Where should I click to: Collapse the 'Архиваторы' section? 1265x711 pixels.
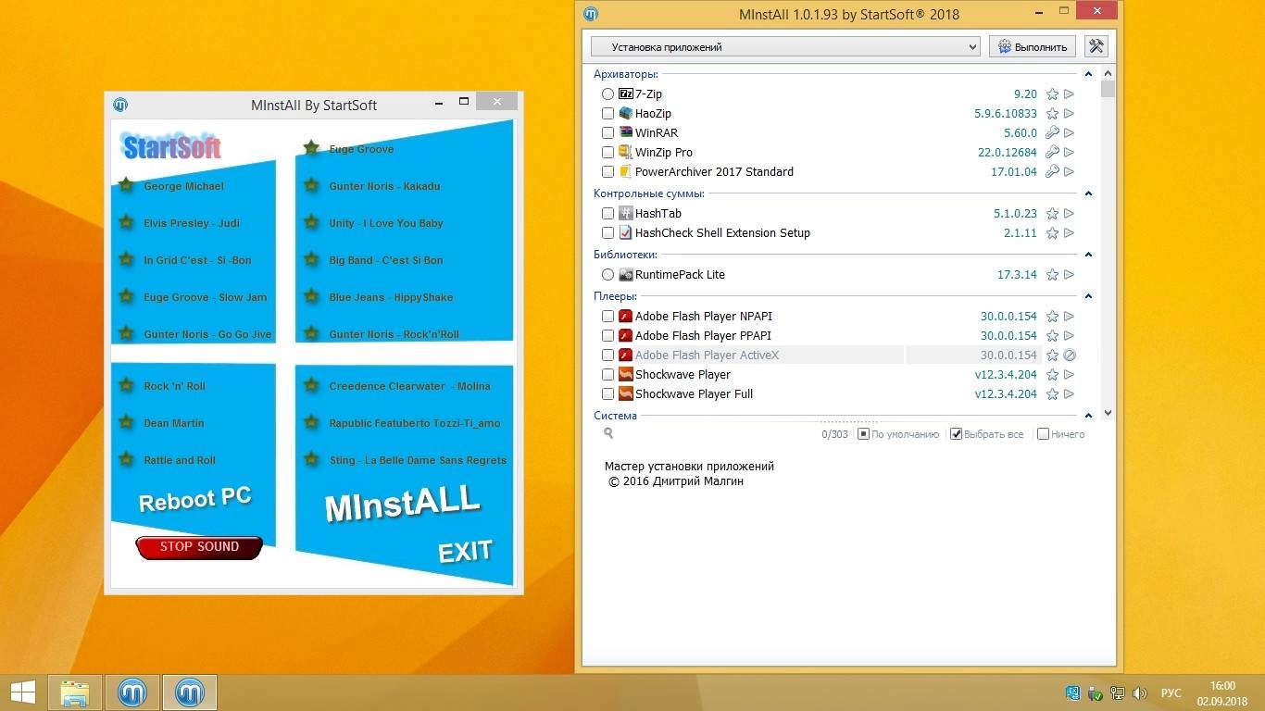click(1088, 74)
